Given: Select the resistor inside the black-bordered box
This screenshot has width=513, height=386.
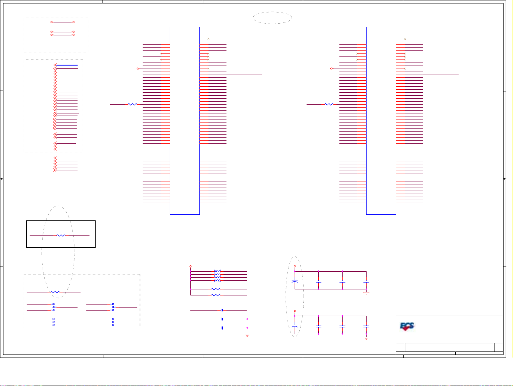Looking at the screenshot, I should [x=61, y=235].
